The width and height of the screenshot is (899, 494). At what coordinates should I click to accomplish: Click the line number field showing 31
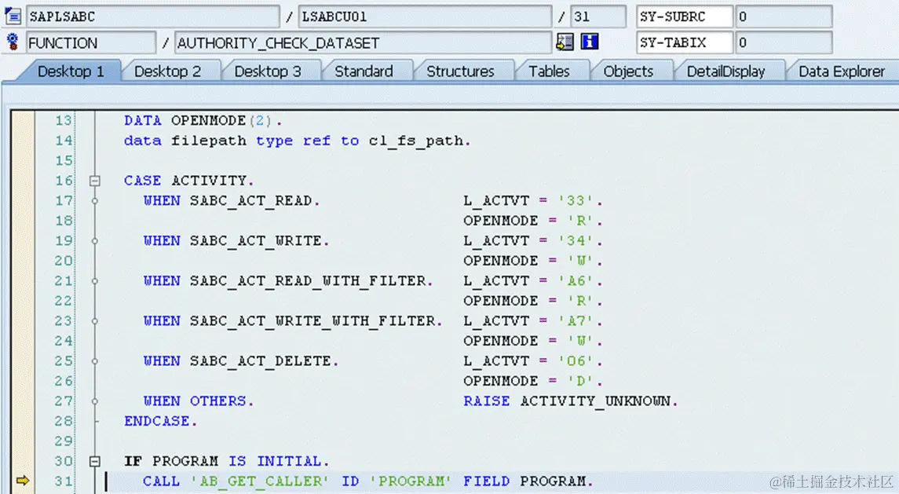598,16
